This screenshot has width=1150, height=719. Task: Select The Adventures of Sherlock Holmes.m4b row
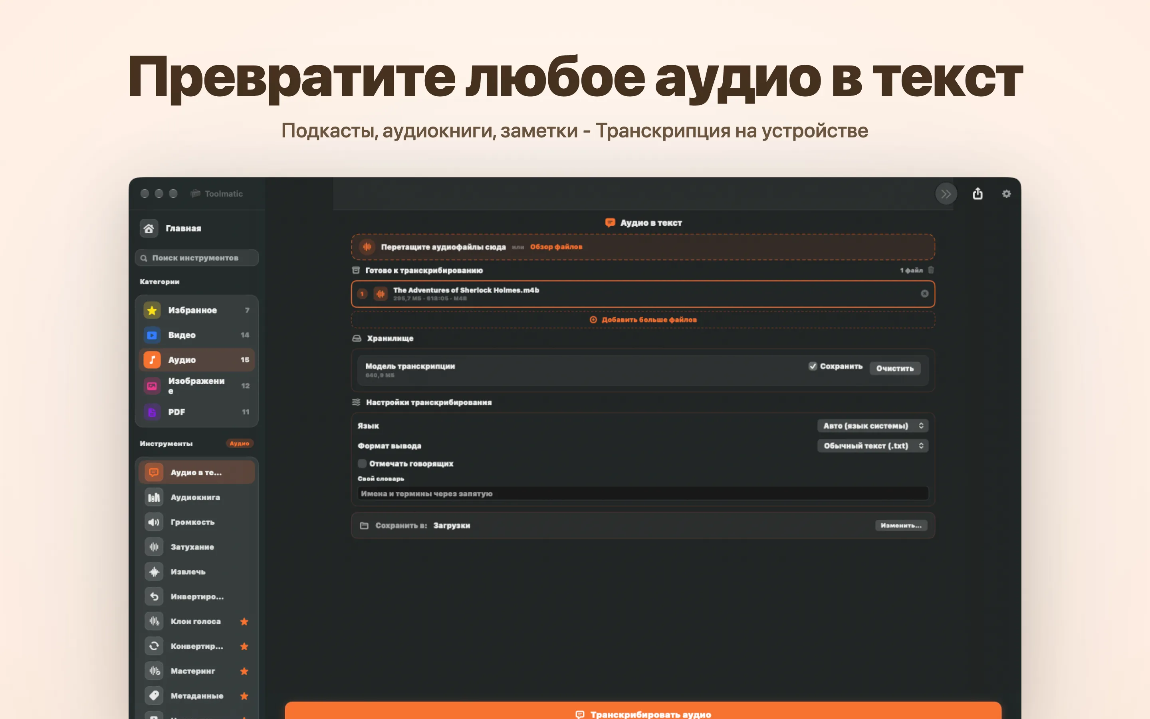pos(643,294)
